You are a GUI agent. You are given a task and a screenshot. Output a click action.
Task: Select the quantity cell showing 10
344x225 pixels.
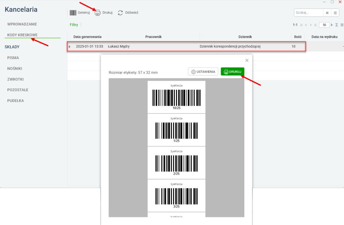(x=294, y=46)
